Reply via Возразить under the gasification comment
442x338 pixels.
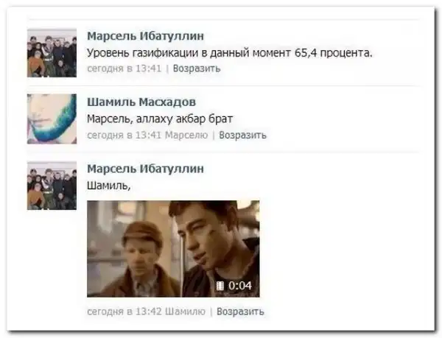(x=197, y=68)
